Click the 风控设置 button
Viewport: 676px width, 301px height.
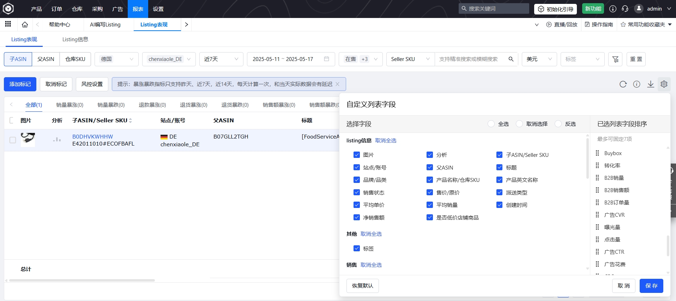92,84
